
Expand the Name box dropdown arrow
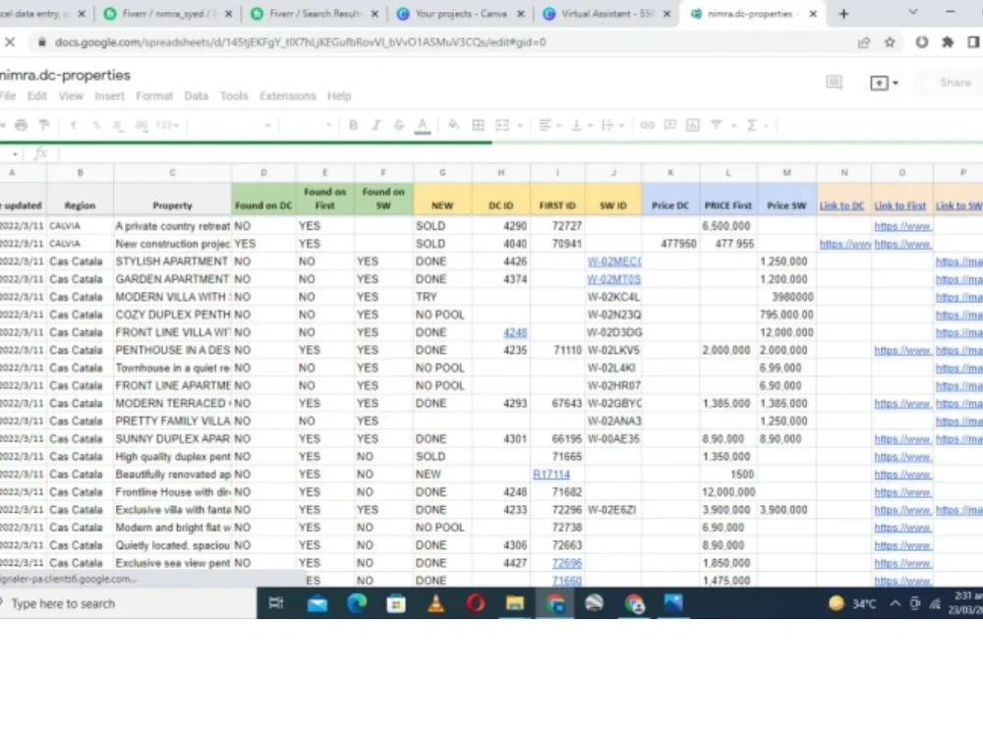click(15, 153)
